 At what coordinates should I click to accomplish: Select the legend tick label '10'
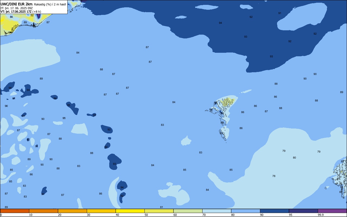31,215
